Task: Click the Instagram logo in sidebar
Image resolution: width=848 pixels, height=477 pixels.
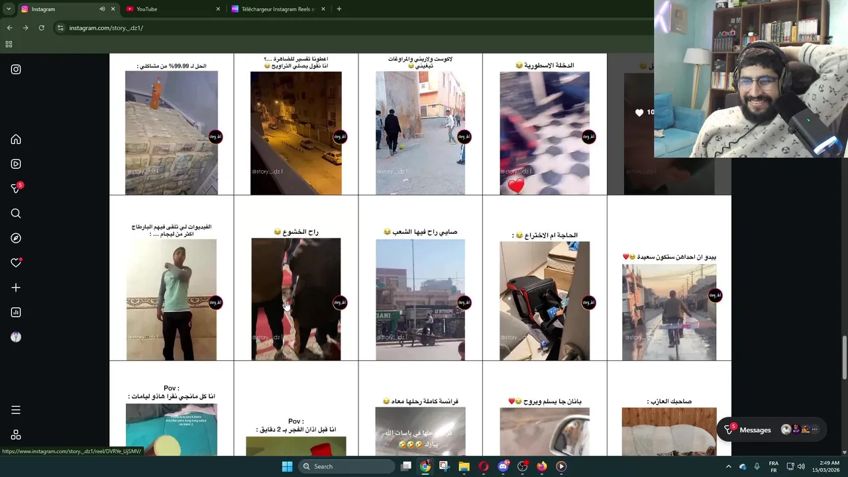Action: 16,69
